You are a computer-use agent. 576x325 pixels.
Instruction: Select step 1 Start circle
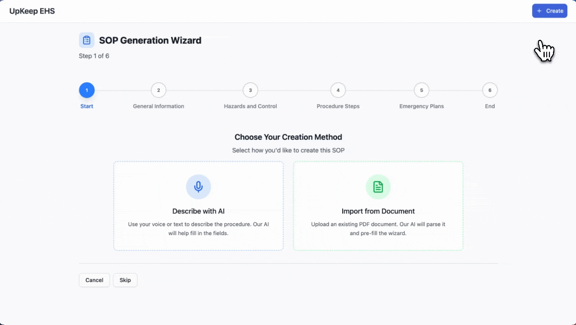click(x=87, y=90)
